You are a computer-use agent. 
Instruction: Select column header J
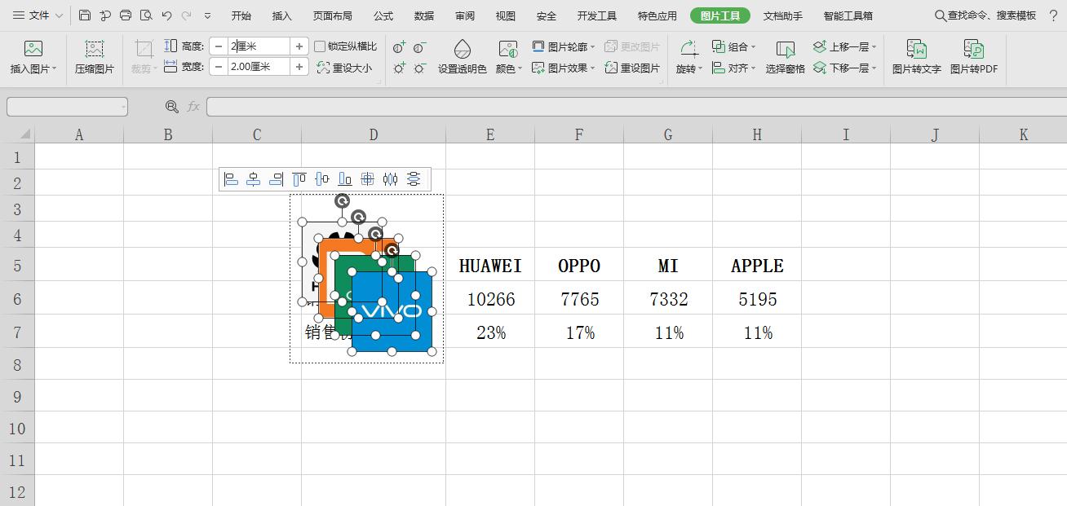click(x=935, y=134)
